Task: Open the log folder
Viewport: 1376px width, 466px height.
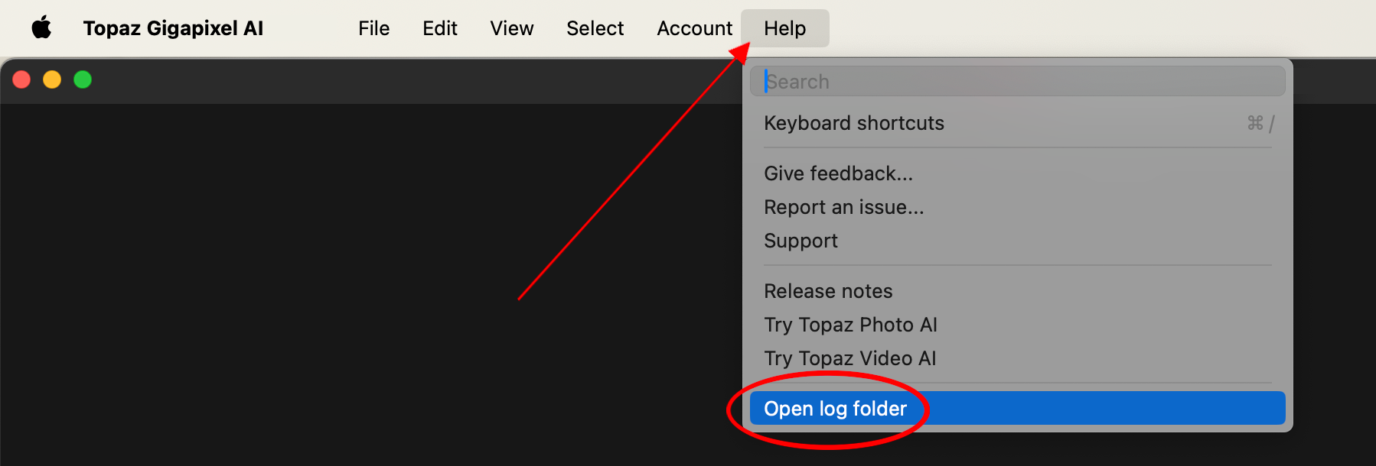Action: click(834, 408)
